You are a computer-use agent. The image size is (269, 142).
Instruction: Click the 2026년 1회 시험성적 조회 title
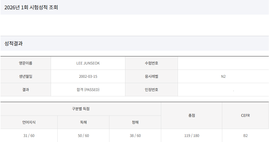[31, 7]
